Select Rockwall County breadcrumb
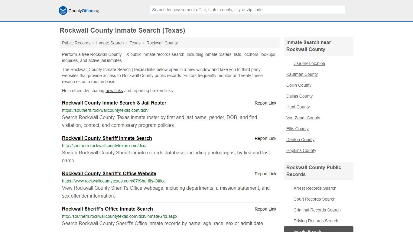 (162, 43)
